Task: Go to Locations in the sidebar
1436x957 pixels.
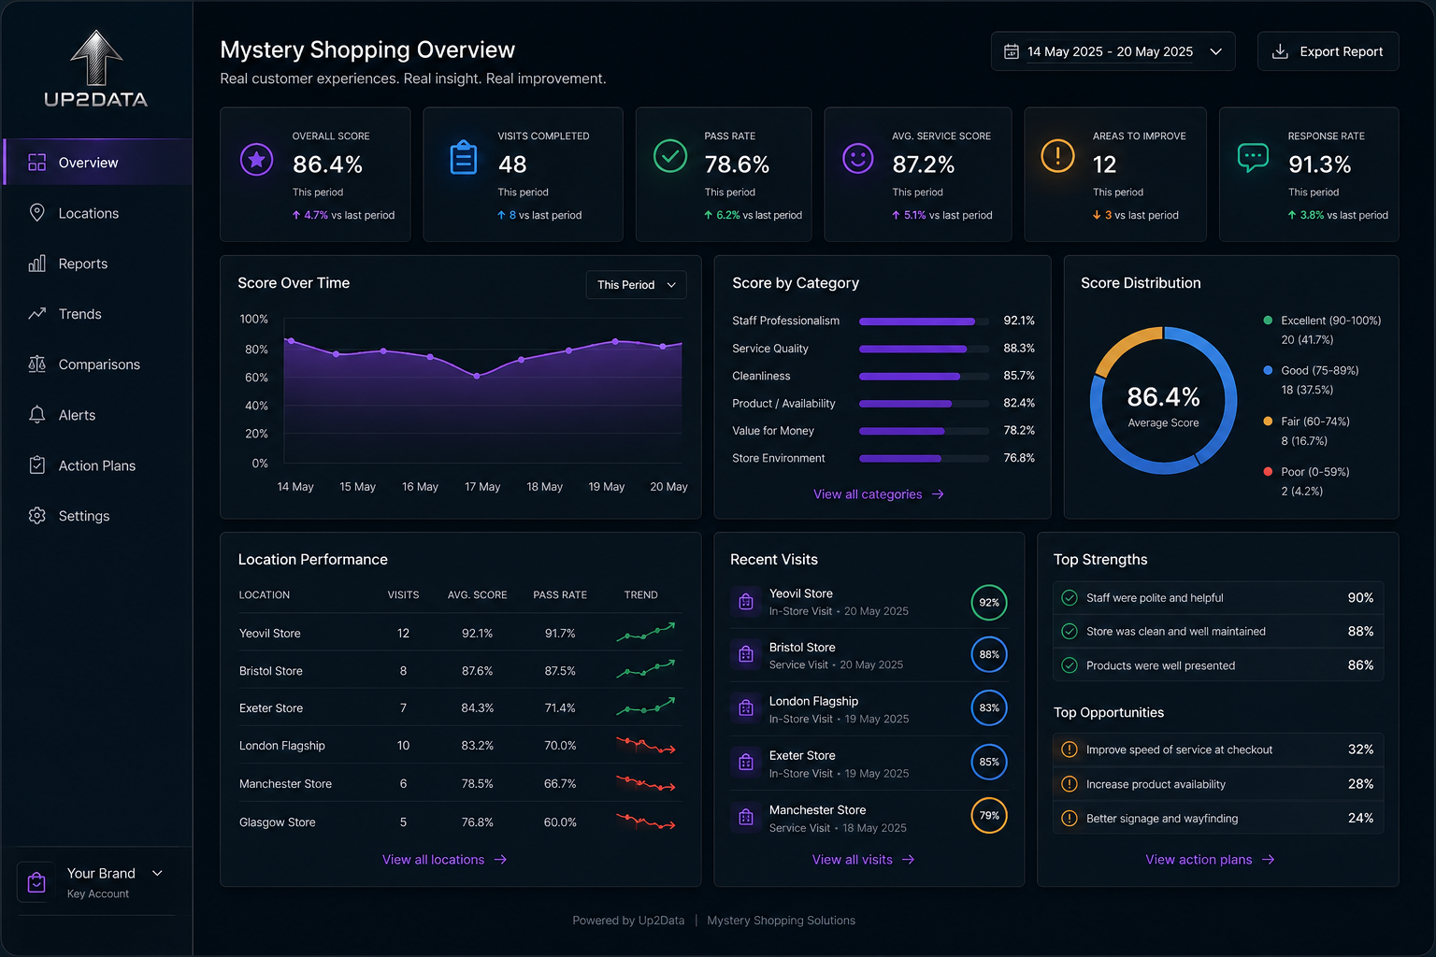Action: [98, 213]
